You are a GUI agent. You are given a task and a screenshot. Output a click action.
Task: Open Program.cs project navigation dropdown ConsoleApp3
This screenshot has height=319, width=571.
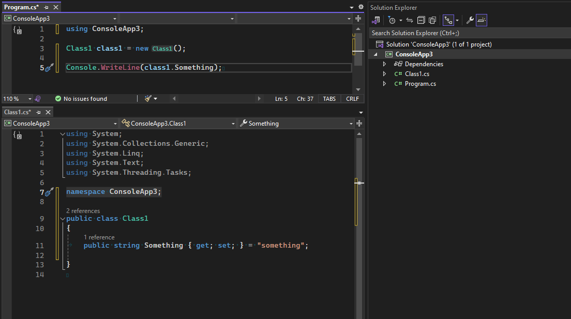[61, 19]
